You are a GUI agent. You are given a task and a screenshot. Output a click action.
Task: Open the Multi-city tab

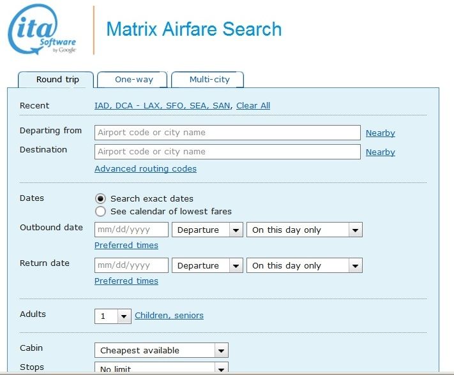208,80
